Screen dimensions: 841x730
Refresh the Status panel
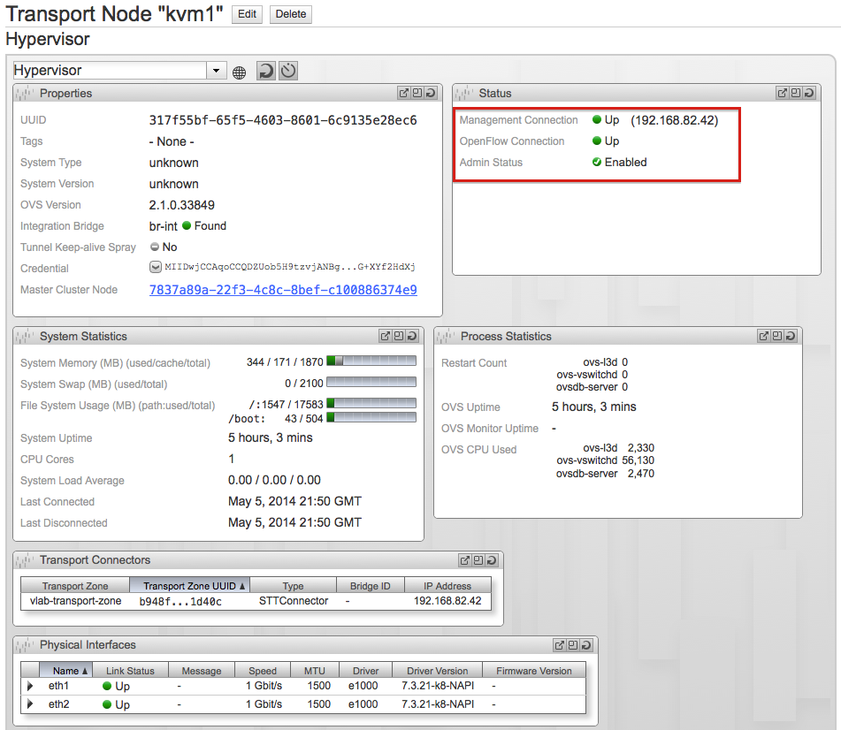click(x=808, y=93)
